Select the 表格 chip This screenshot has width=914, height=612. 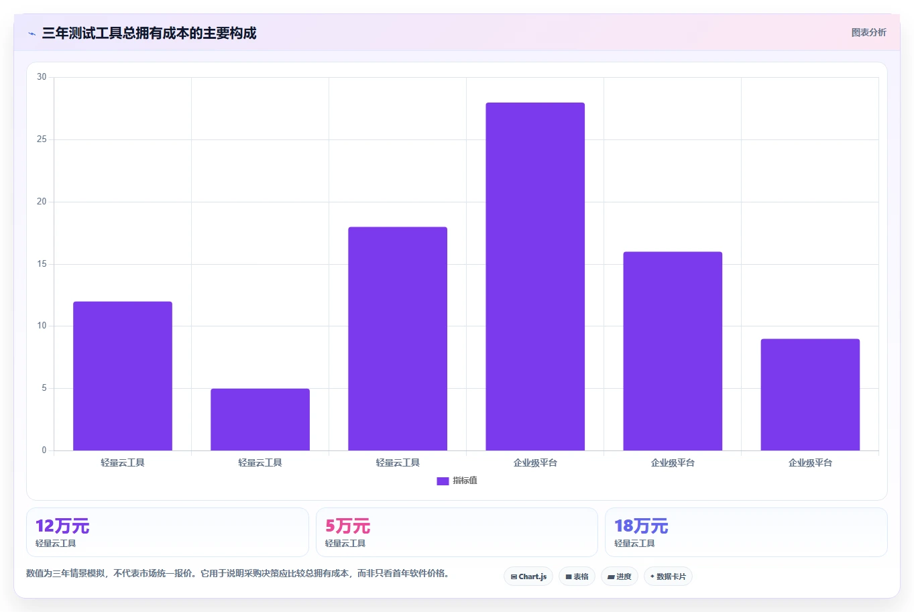click(x=577, y=576)
